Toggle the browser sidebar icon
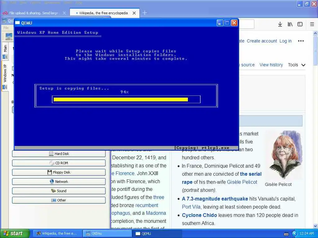 [x=300, y=24]
